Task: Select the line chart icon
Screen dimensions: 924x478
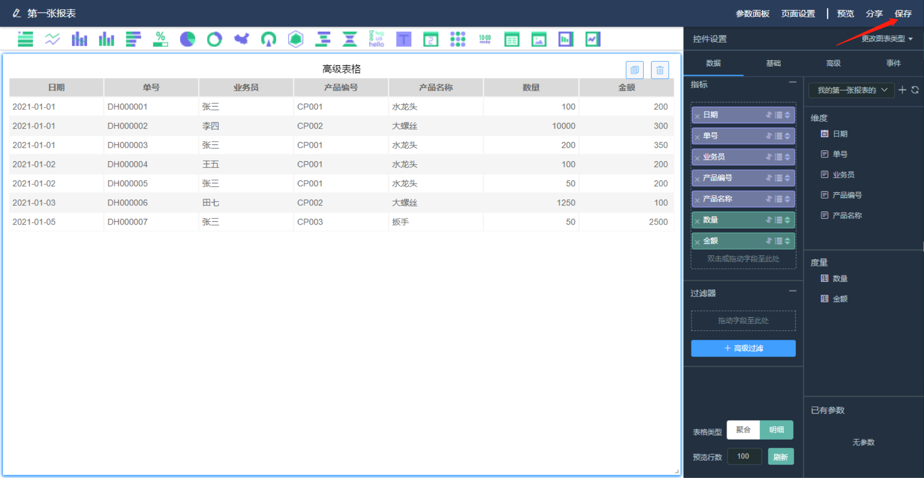Action: point(52,39)
